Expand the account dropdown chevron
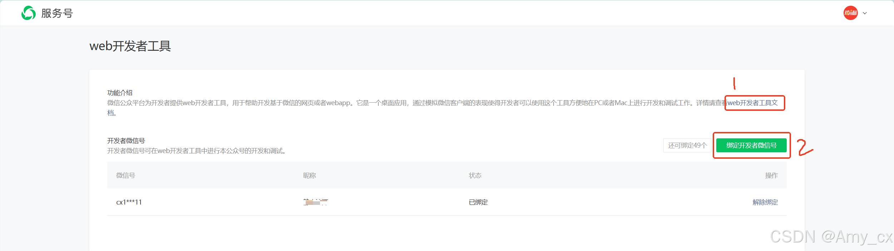894x251 pixels. pos(865,13)
